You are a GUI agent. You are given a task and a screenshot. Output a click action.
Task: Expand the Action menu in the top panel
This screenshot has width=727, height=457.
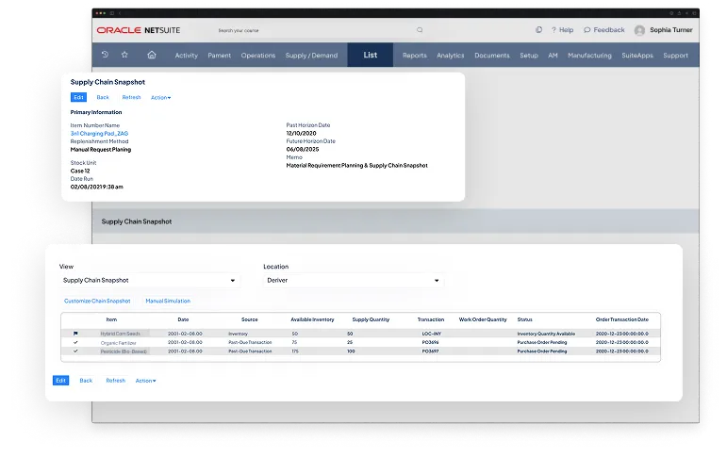pos(161,97)
